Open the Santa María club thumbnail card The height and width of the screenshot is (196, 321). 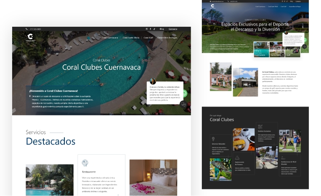tap(277, 49)
